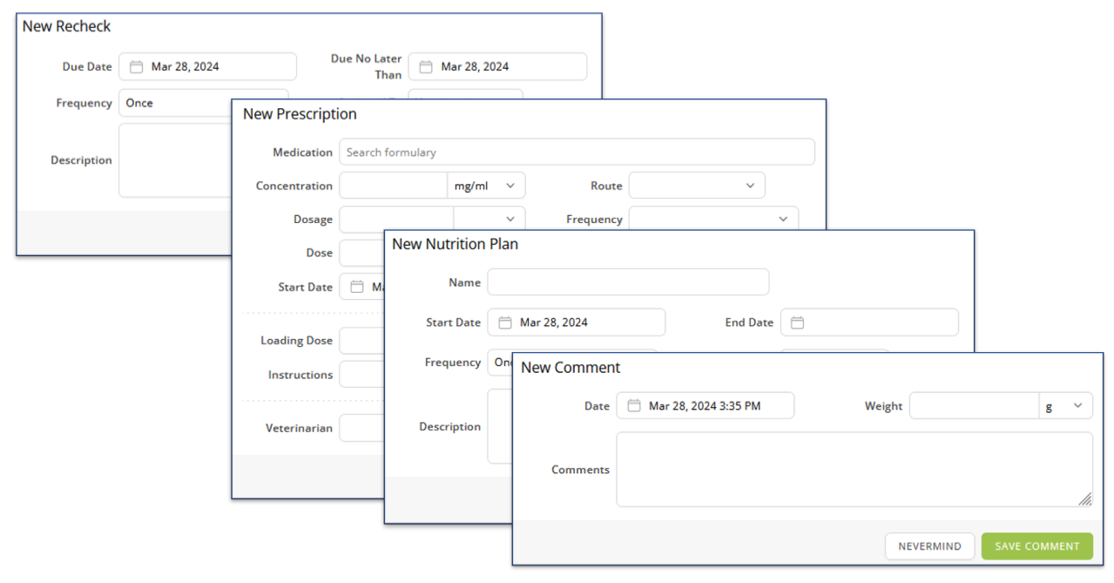Click the Loading Dose field

361,341
